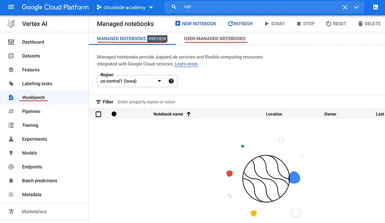This screenshot has height=223, width=385.
Task: Open the cloudside-academy project selector dropdown
Action: tap(125, 7)
